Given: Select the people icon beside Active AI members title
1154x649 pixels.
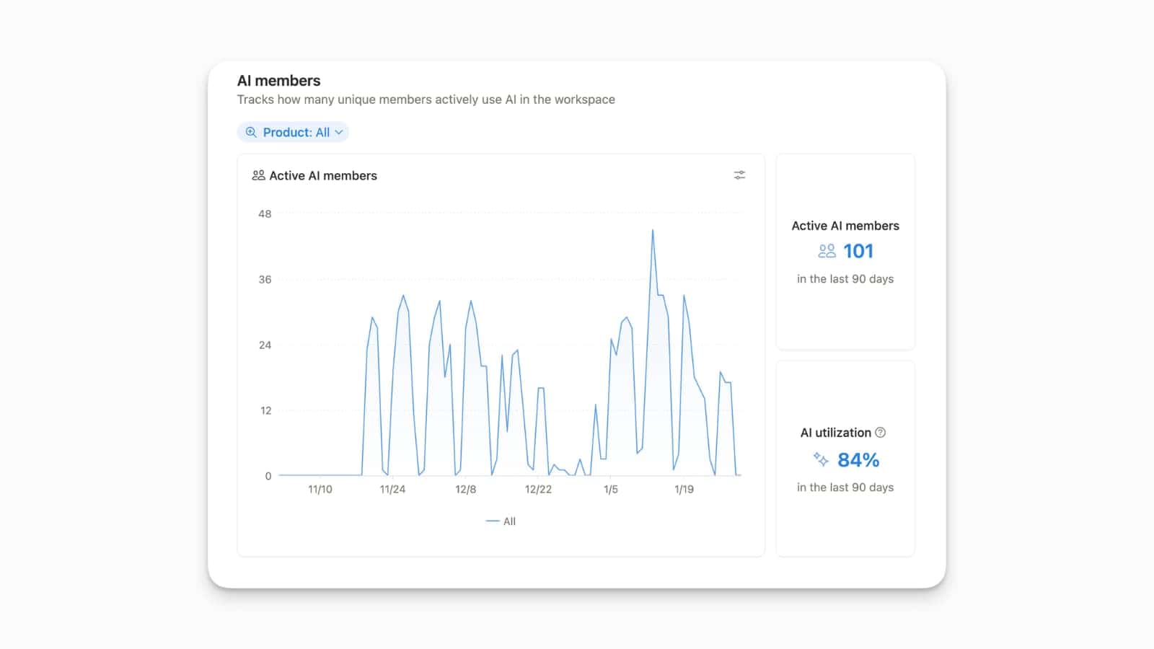Looking at the screenshot, I should [x=258, y=175].
